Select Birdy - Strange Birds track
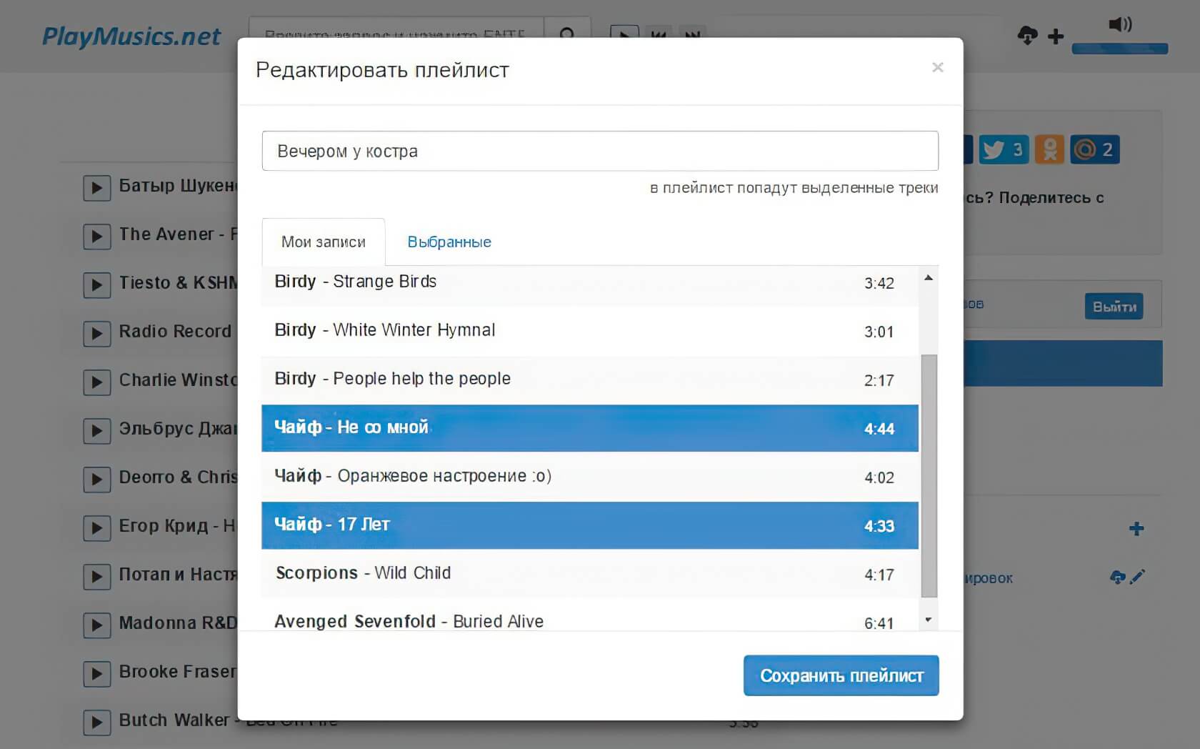 click(589, 283)
